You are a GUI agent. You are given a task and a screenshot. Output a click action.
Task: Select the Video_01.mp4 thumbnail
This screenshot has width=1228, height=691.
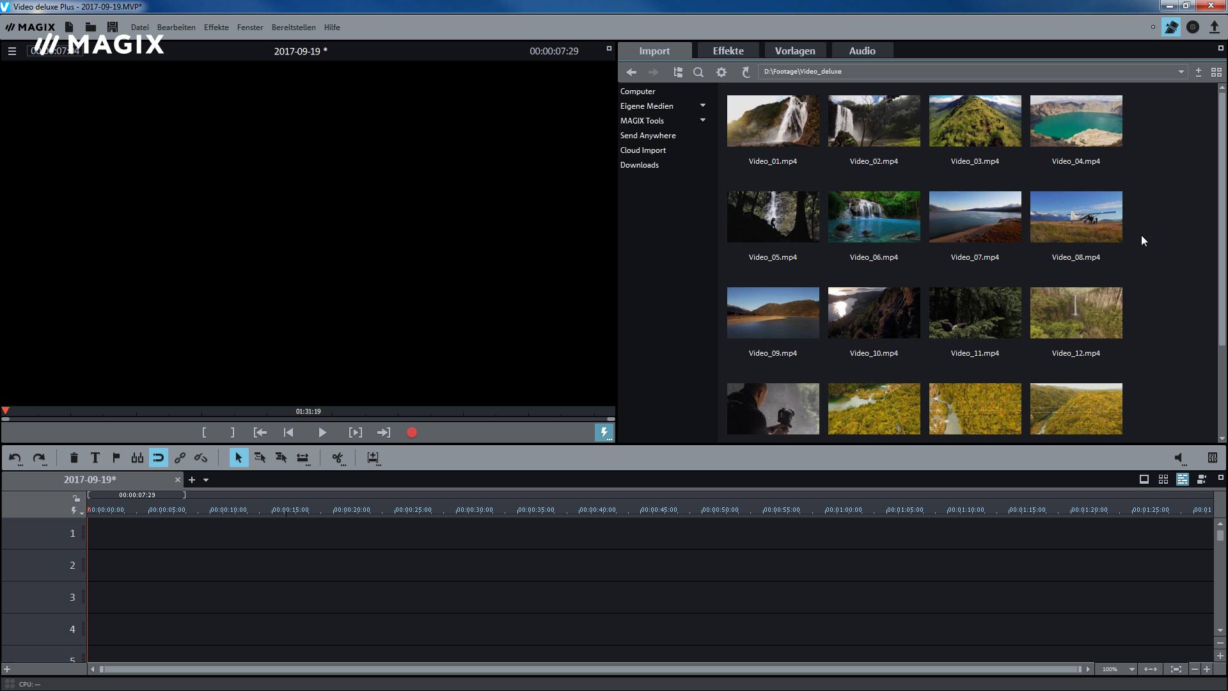[x=773, y=121]
